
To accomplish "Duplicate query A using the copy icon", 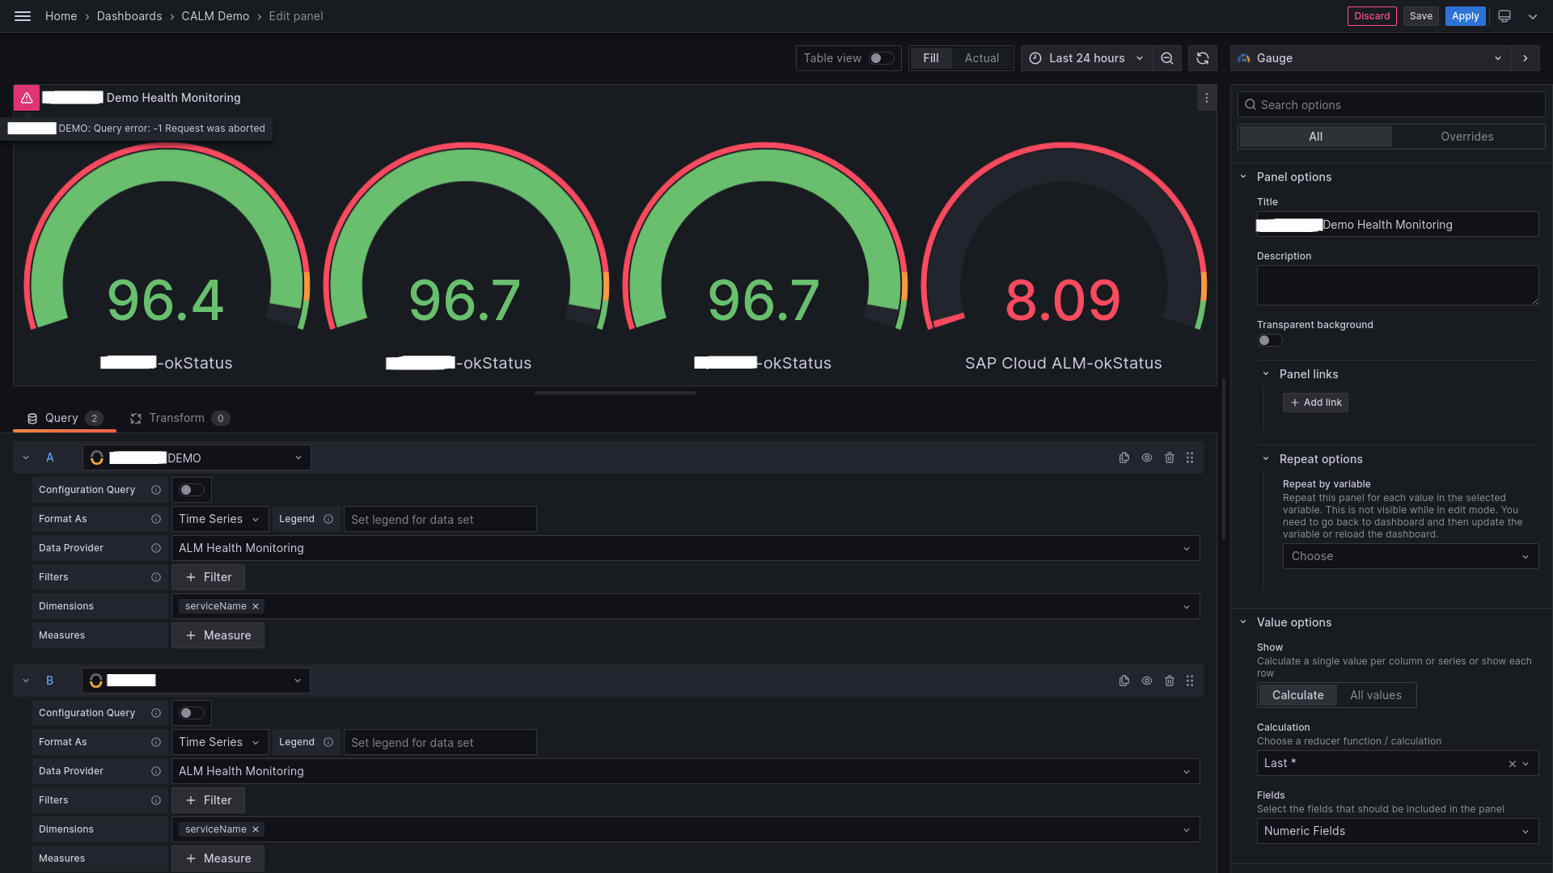I will pyautogui.click(x=1124, y=458).
